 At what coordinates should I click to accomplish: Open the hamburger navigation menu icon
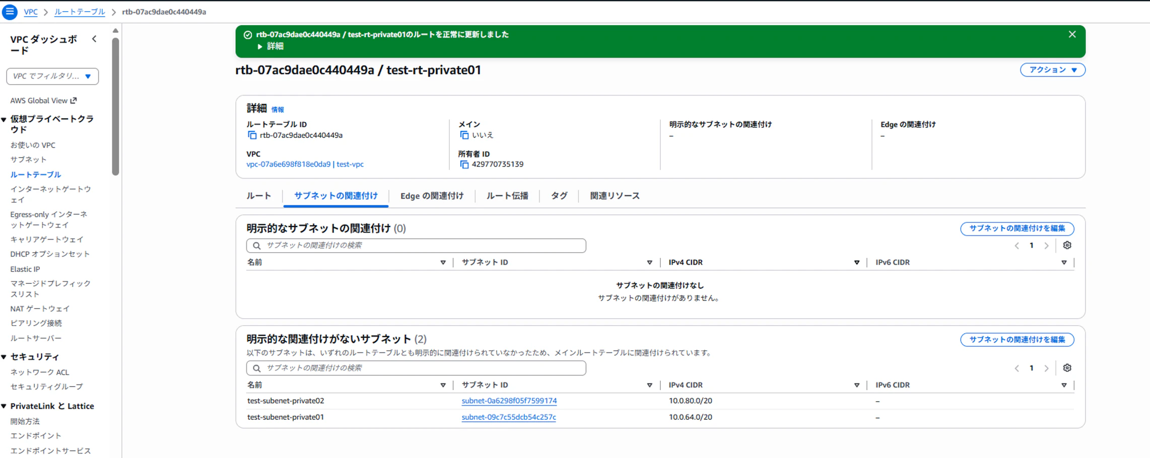pyautogui.click(x=10, y=12)
